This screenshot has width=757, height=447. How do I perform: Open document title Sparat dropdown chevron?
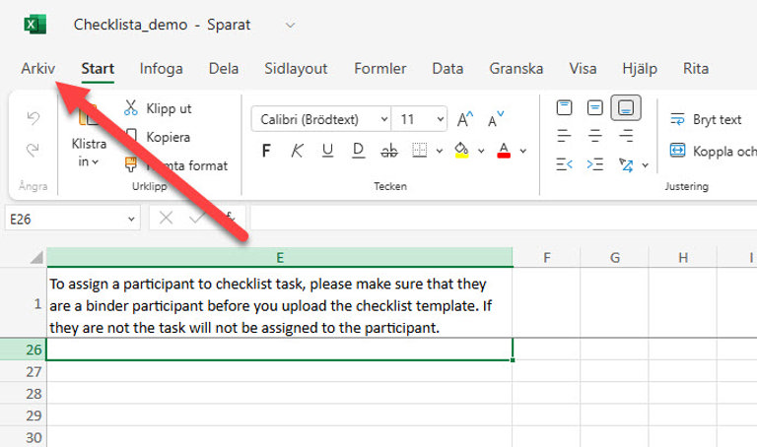coord(290,25)
